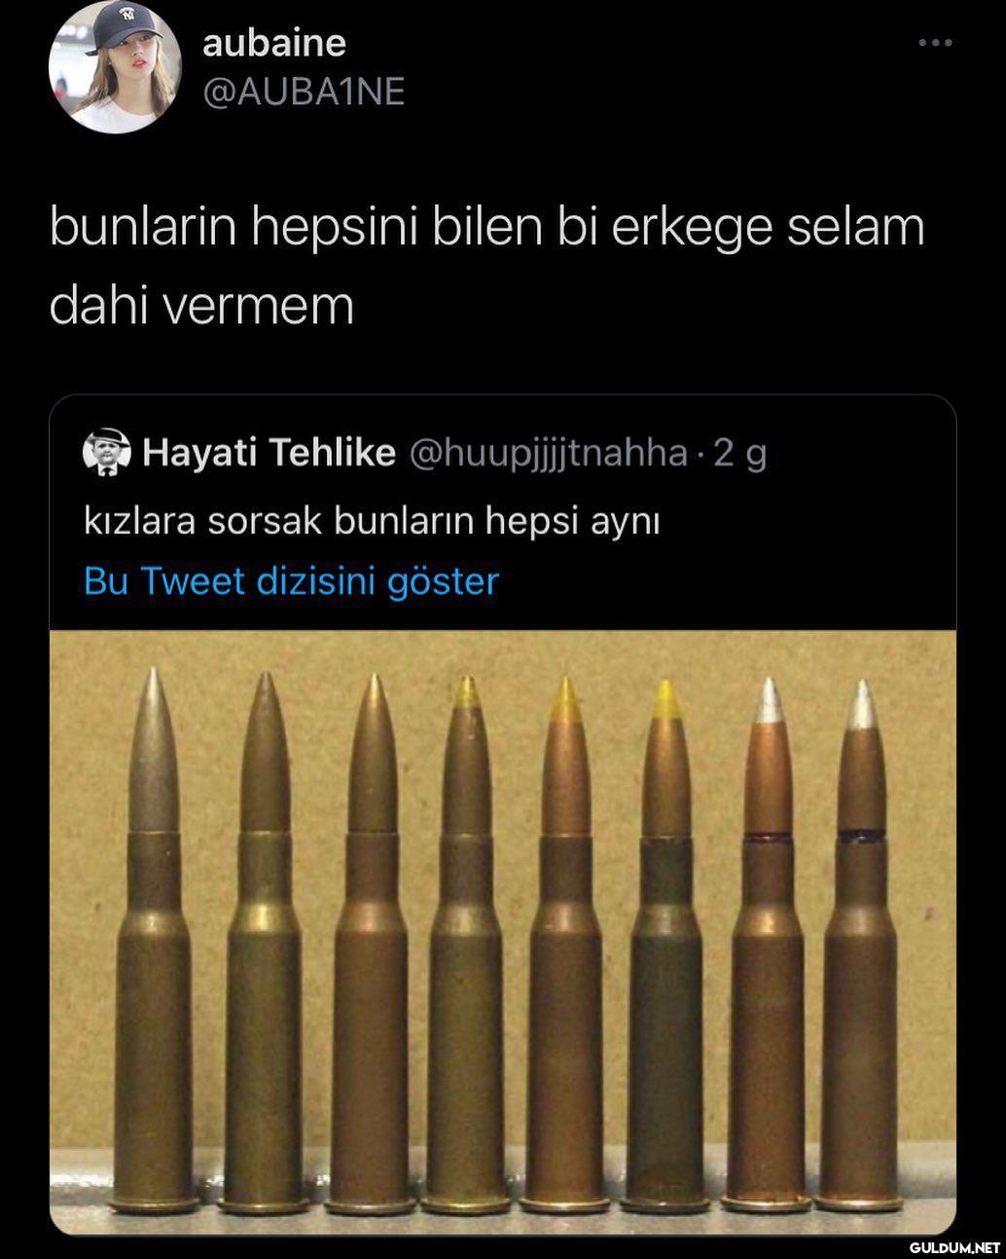
Task: Open the @AUBA1NE handle link
Action: coord(304,92)
